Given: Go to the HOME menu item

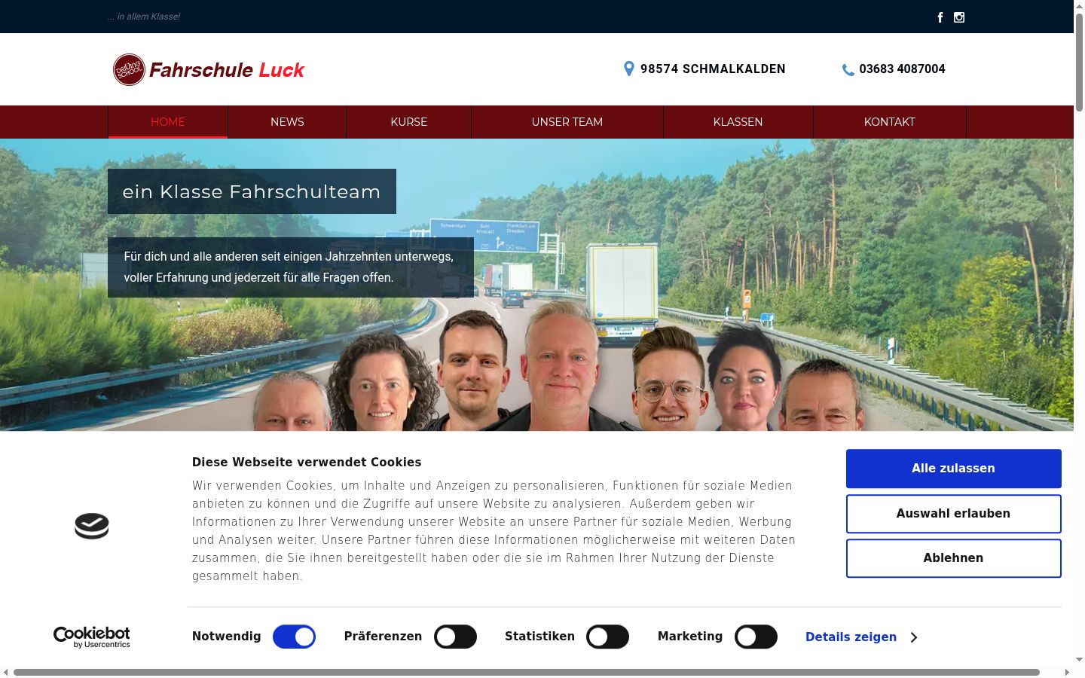Looking at the screenshot, I should pyautogui.click(x=168, y=122).
